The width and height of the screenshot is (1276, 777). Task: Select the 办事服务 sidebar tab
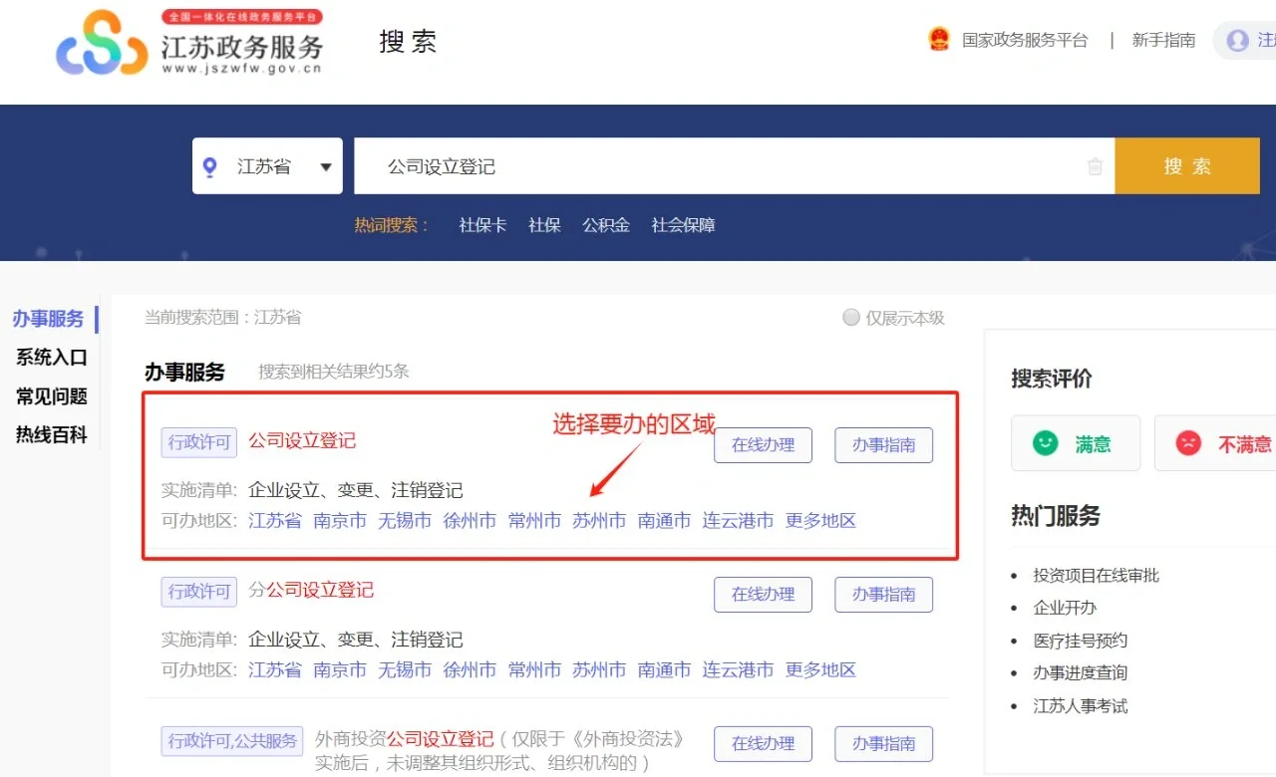[49, 319]
